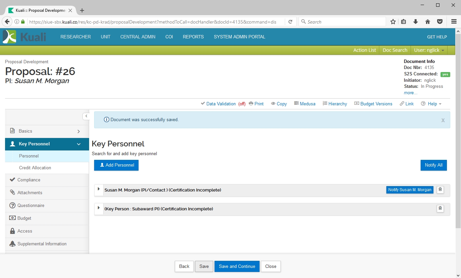The image size is (461, 278).
Task: Collapse the left navigation sidebar
Action: [x=86, y=116]
